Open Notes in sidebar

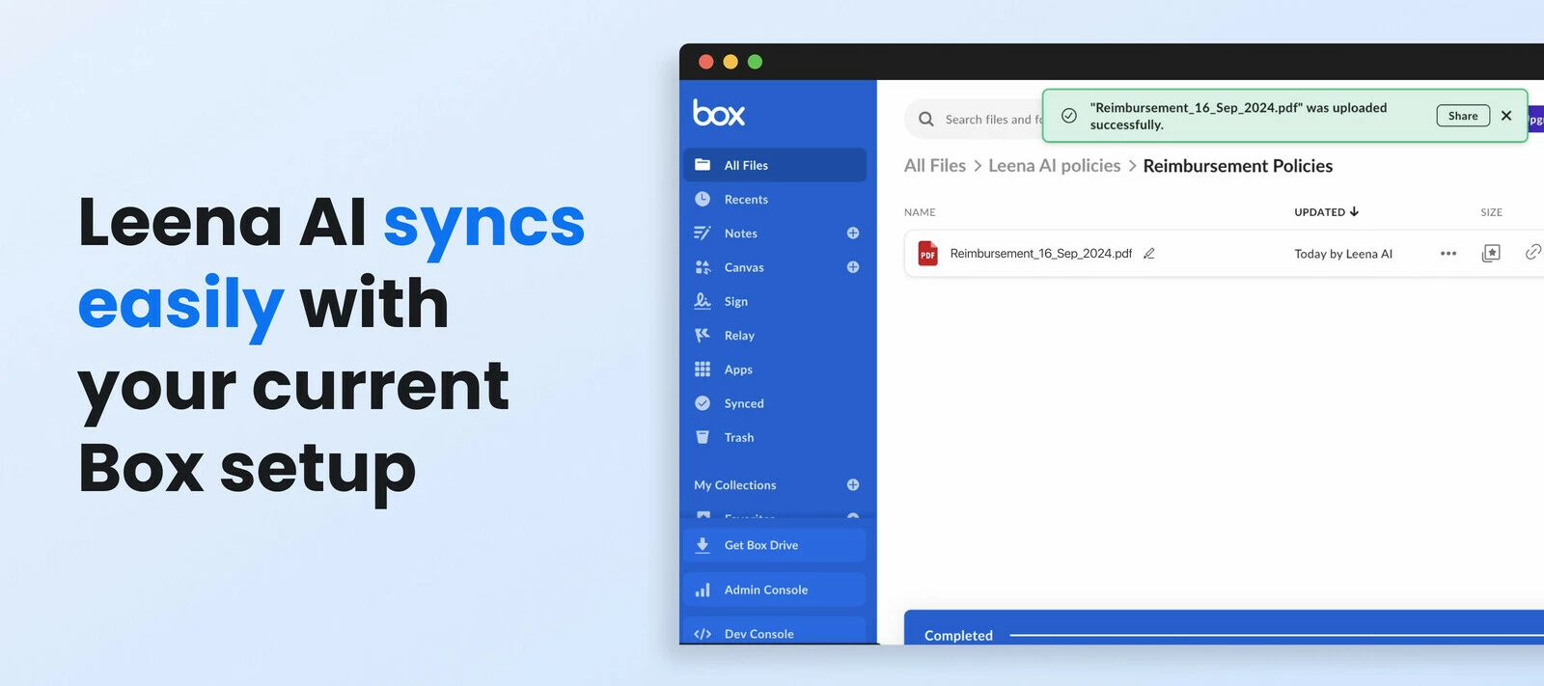740,233
